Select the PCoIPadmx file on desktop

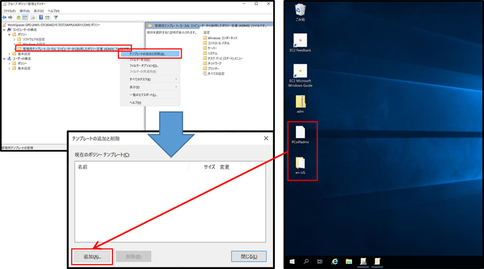click(x=300, y=134)
